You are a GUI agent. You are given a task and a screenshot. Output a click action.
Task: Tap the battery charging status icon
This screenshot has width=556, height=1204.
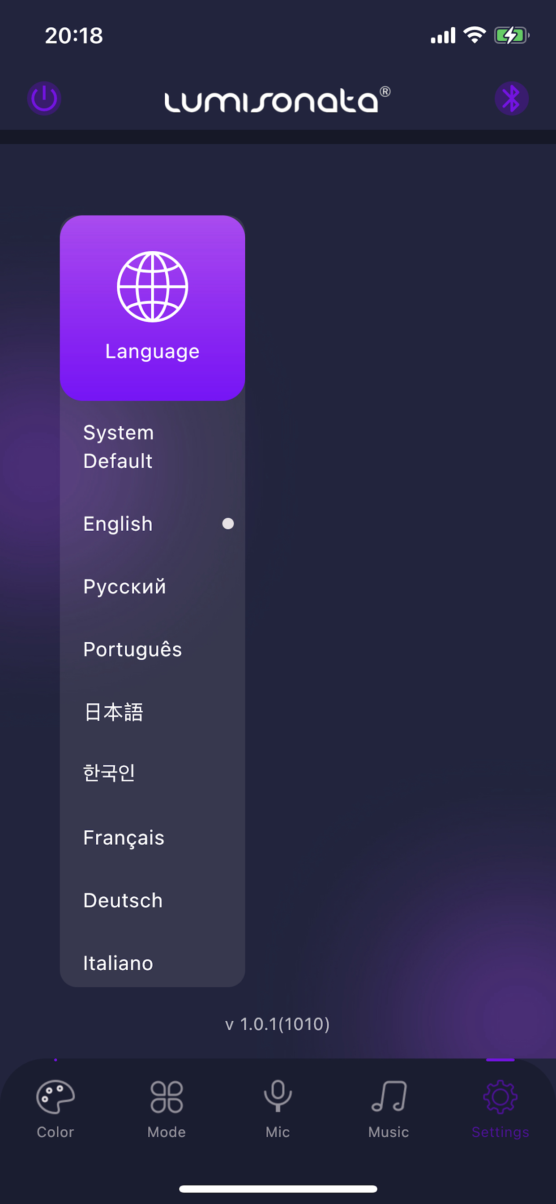(x=512, y=35)
